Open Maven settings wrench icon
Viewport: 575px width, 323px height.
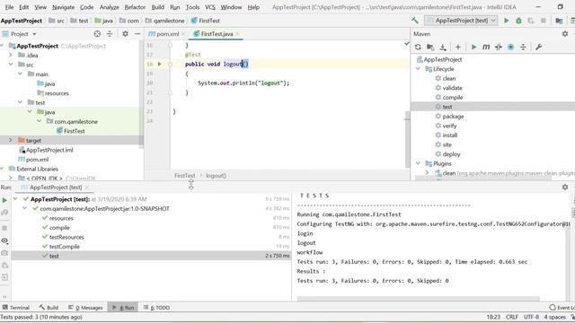click(x=538, y=47)
